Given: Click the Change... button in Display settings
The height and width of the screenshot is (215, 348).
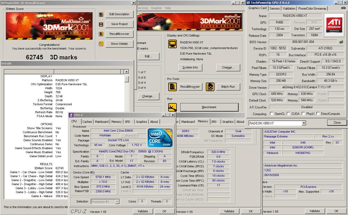Looking at the screenshot, I should (228, 68).
